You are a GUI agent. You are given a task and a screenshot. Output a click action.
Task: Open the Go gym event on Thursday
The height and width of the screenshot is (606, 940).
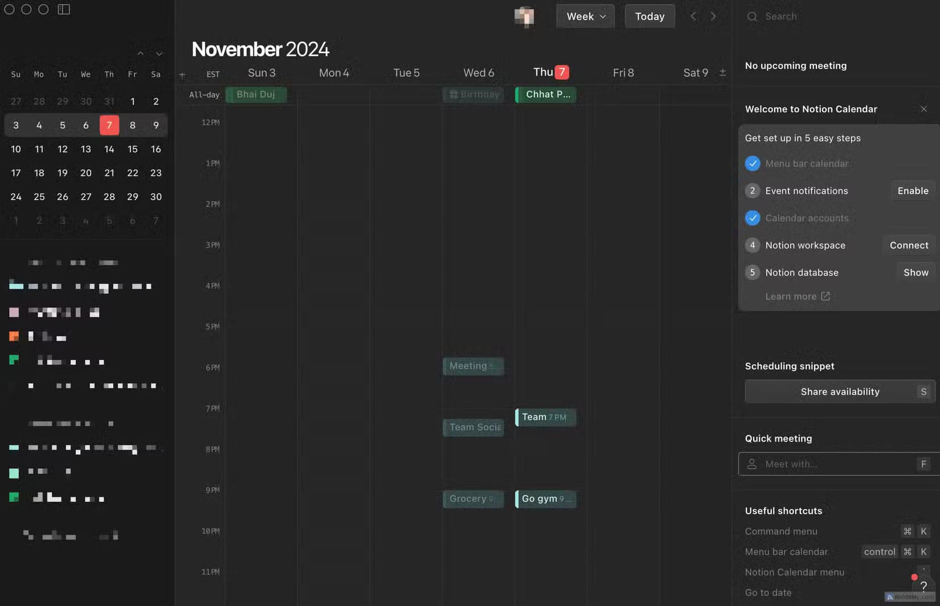click(546, 499)
